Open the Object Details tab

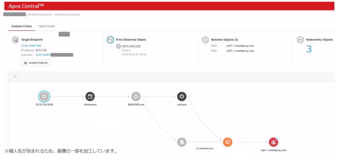47,26
